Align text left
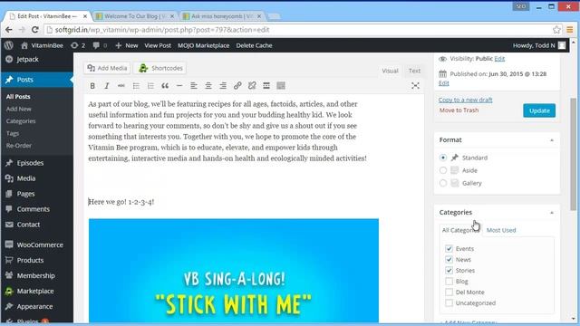Screen dimensions: 580x326 tap(194, 86)
